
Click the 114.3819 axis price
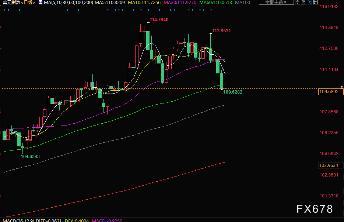pos(329,28)
